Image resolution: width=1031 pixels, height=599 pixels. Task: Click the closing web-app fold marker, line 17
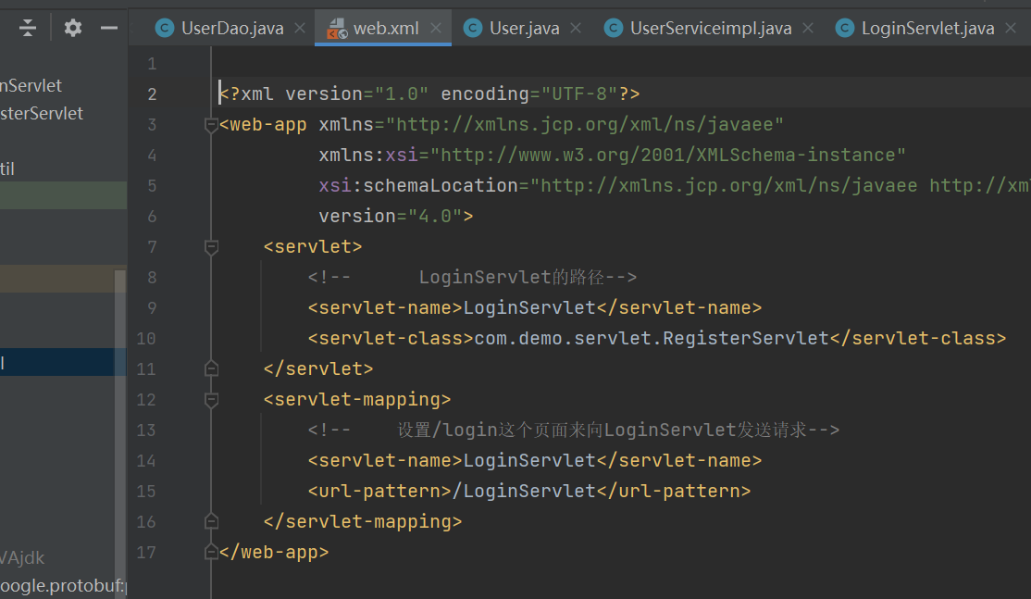(x=211, y=552)
